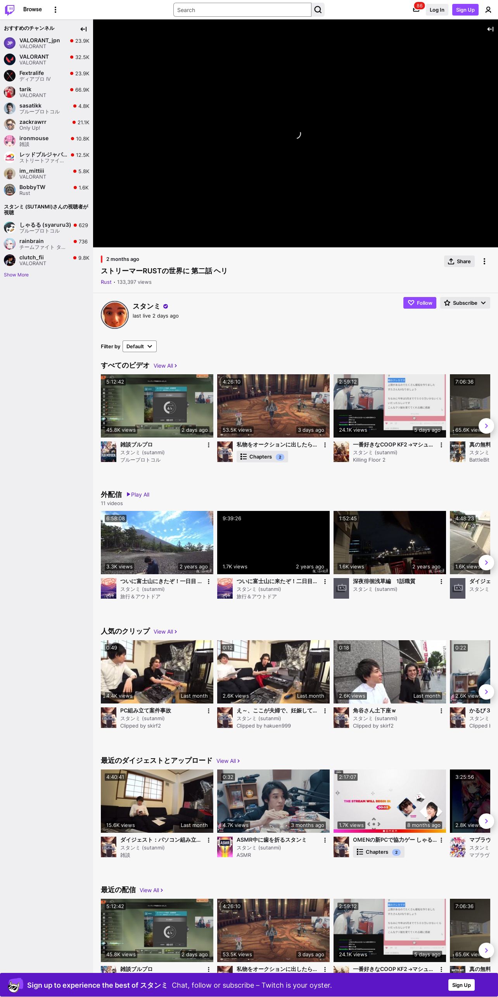
Task: Open zackrawrr channel in sidebar
Action: pos(47,125)
